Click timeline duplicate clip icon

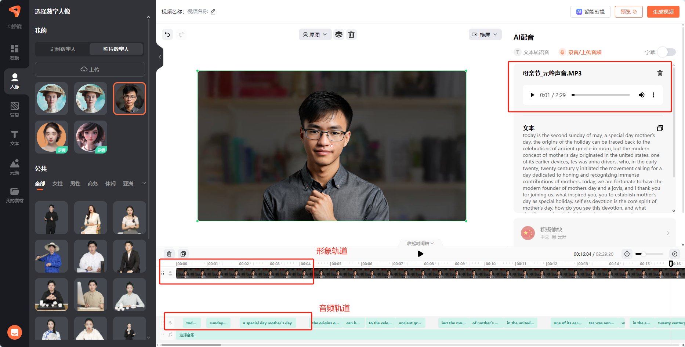click(183, 254)
